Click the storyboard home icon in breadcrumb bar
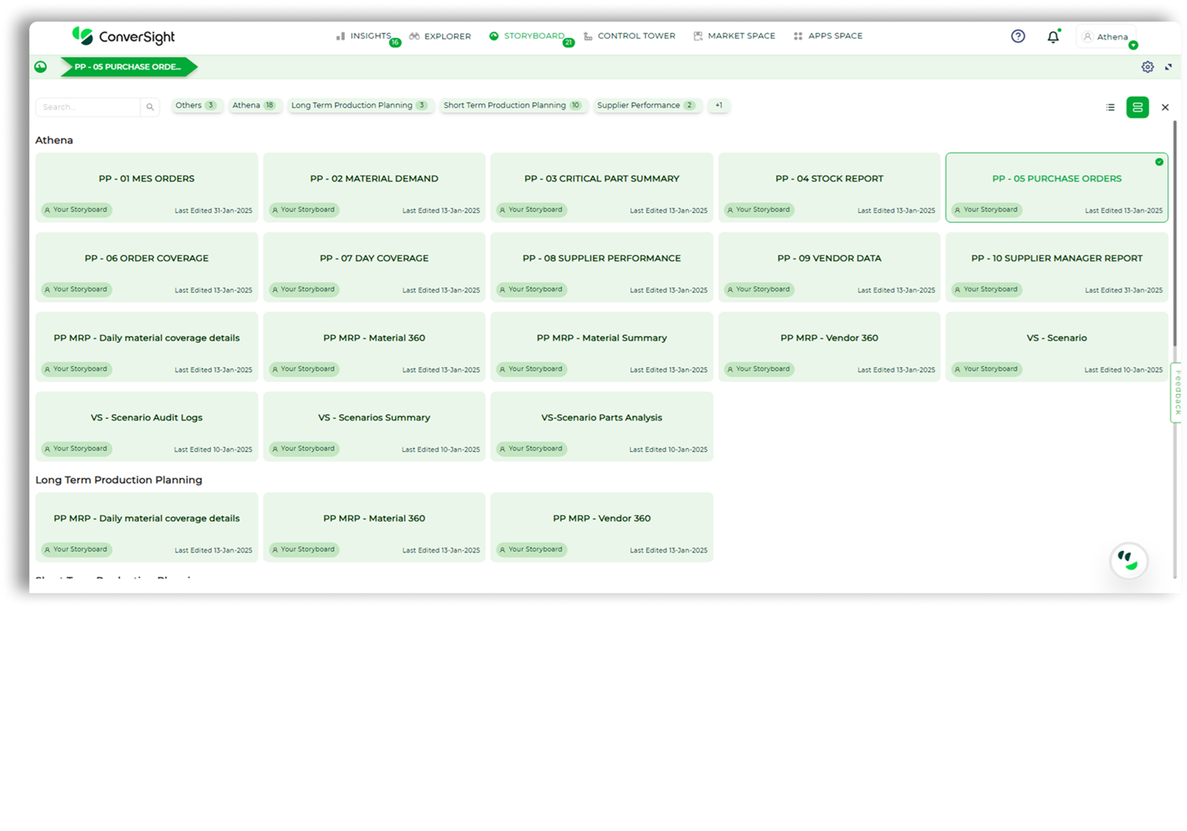 pos(40,67)
